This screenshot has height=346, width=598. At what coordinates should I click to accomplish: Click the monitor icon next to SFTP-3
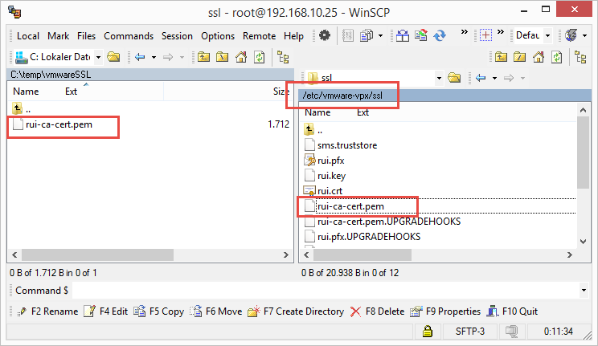pyautogui.click(x=511, y=331)
